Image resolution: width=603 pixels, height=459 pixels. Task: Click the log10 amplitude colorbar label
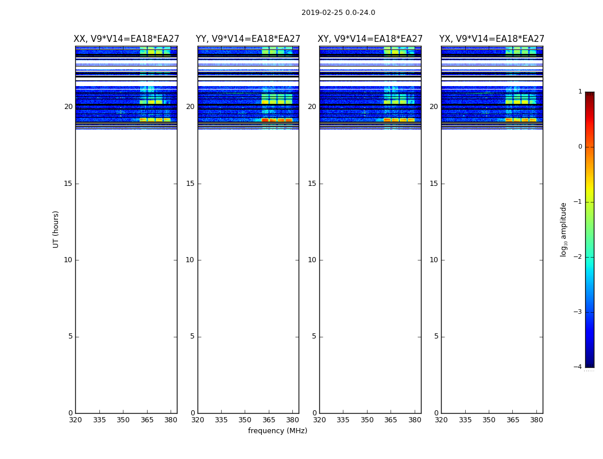(x=564, y=229)
